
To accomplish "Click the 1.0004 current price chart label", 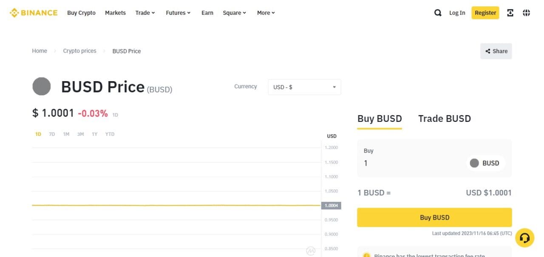I will tap(331, 206).
